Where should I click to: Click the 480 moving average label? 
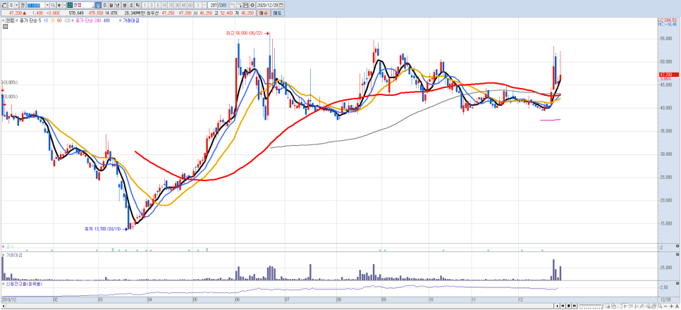pyautogui.click(x=106, y=20)
